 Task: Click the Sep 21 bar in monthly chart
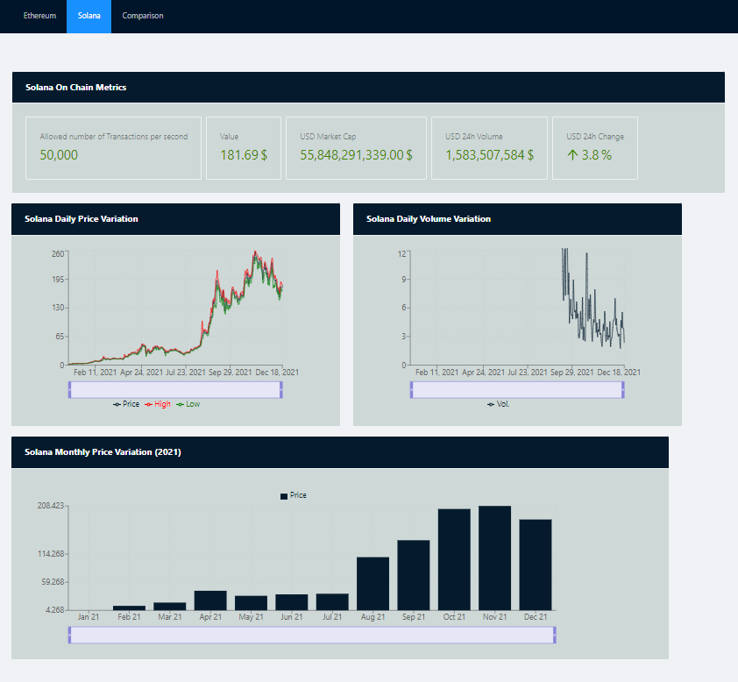click(414, 575)
